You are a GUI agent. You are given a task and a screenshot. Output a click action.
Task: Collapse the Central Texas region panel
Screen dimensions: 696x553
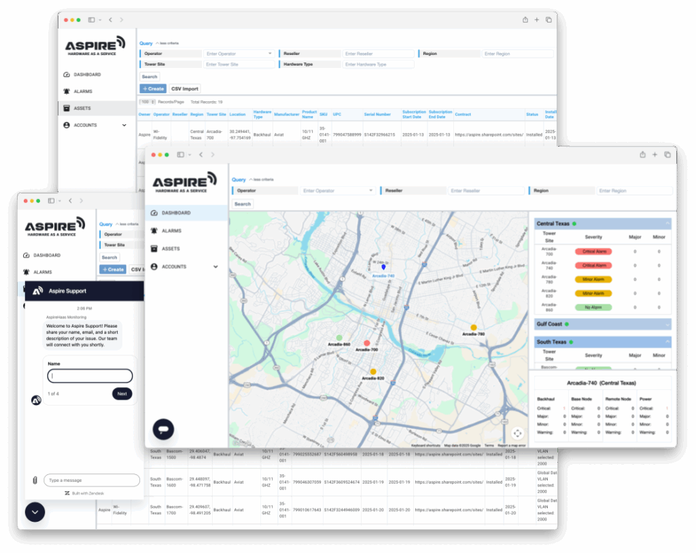pyautogui.click(x=667, y=224)
